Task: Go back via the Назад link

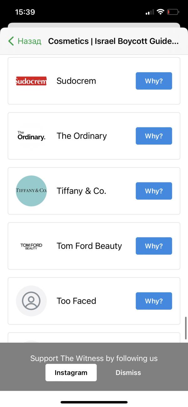Action: 29,41
